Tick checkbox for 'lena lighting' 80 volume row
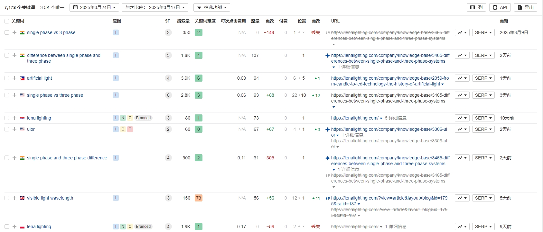 coord(7,118)
